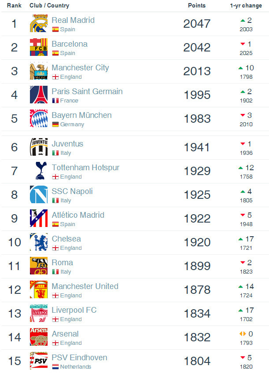Click the SSC Napoli N logo
This screenshot has width=269, height=373.
tap(39, 194)
